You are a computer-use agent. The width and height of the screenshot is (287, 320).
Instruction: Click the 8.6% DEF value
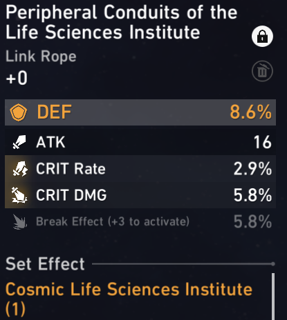tap(251, 112)
